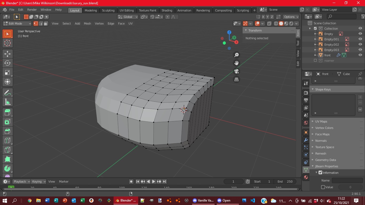Toggle the camera view icon
This screenshot has width=365, height=205.
[236, 71]
